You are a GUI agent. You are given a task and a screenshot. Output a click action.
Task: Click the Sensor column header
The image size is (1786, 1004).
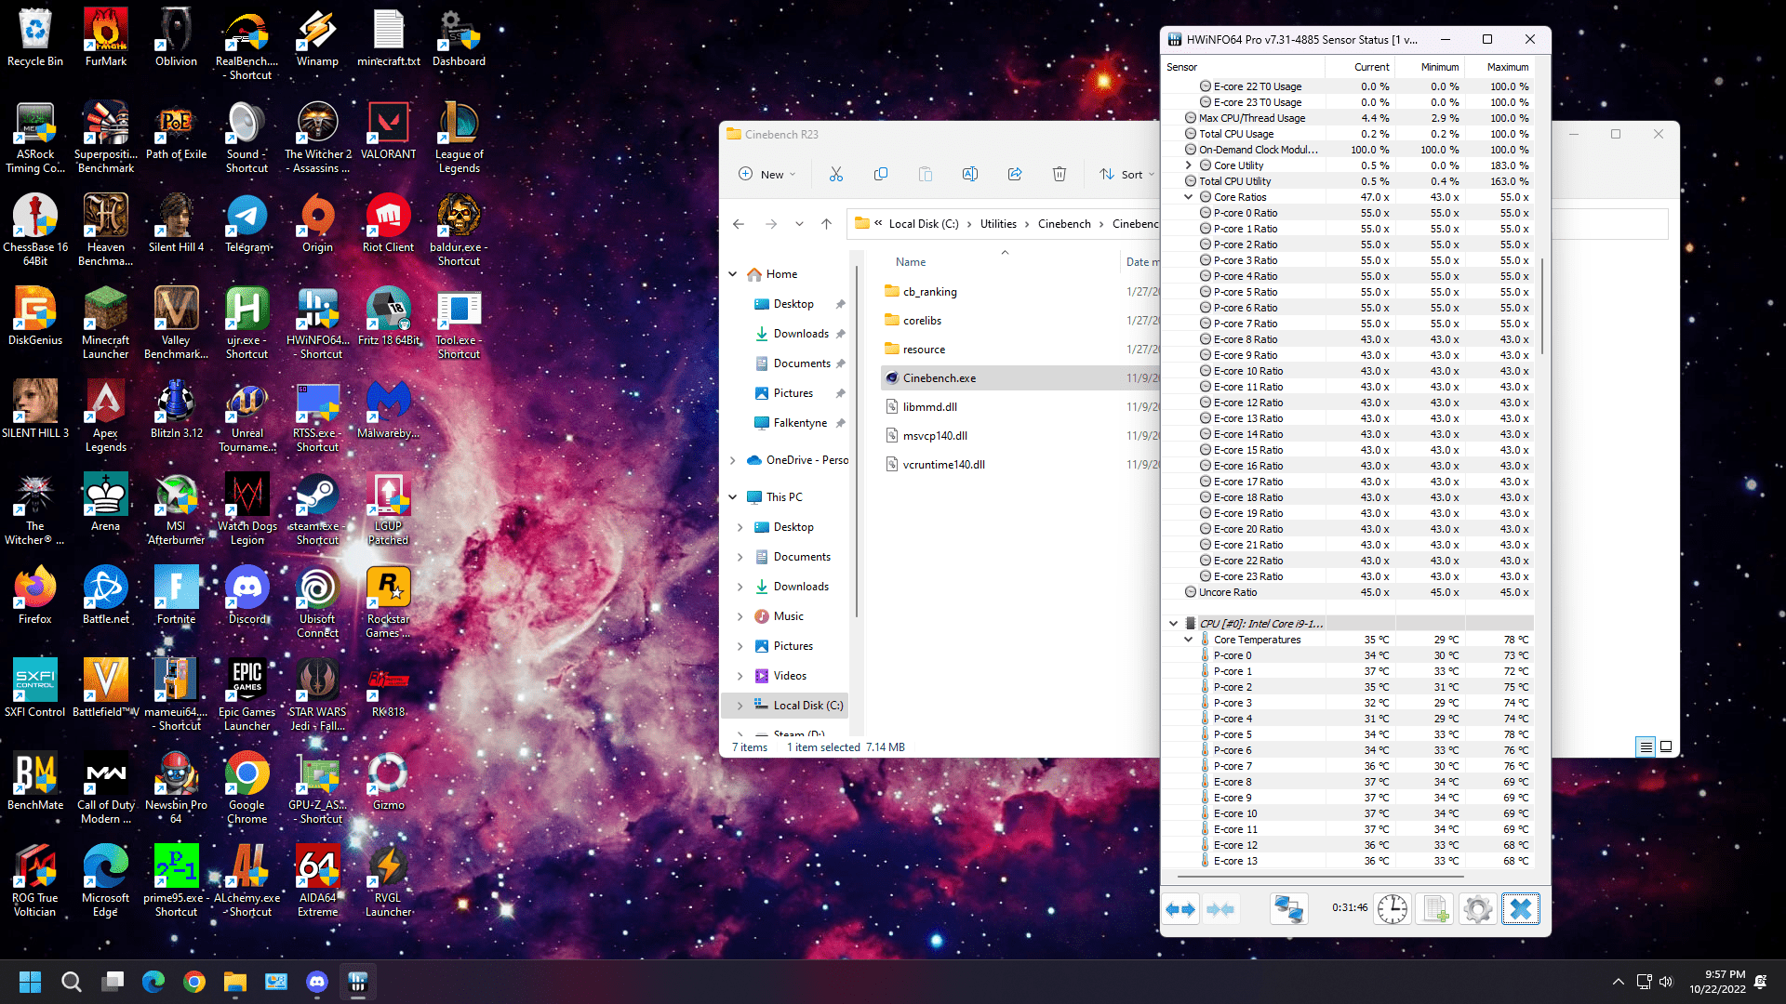pyautogui.click(x=1245, y=67)
